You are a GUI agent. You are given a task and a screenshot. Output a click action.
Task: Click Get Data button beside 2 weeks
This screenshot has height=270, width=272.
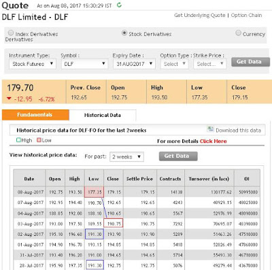178,156
